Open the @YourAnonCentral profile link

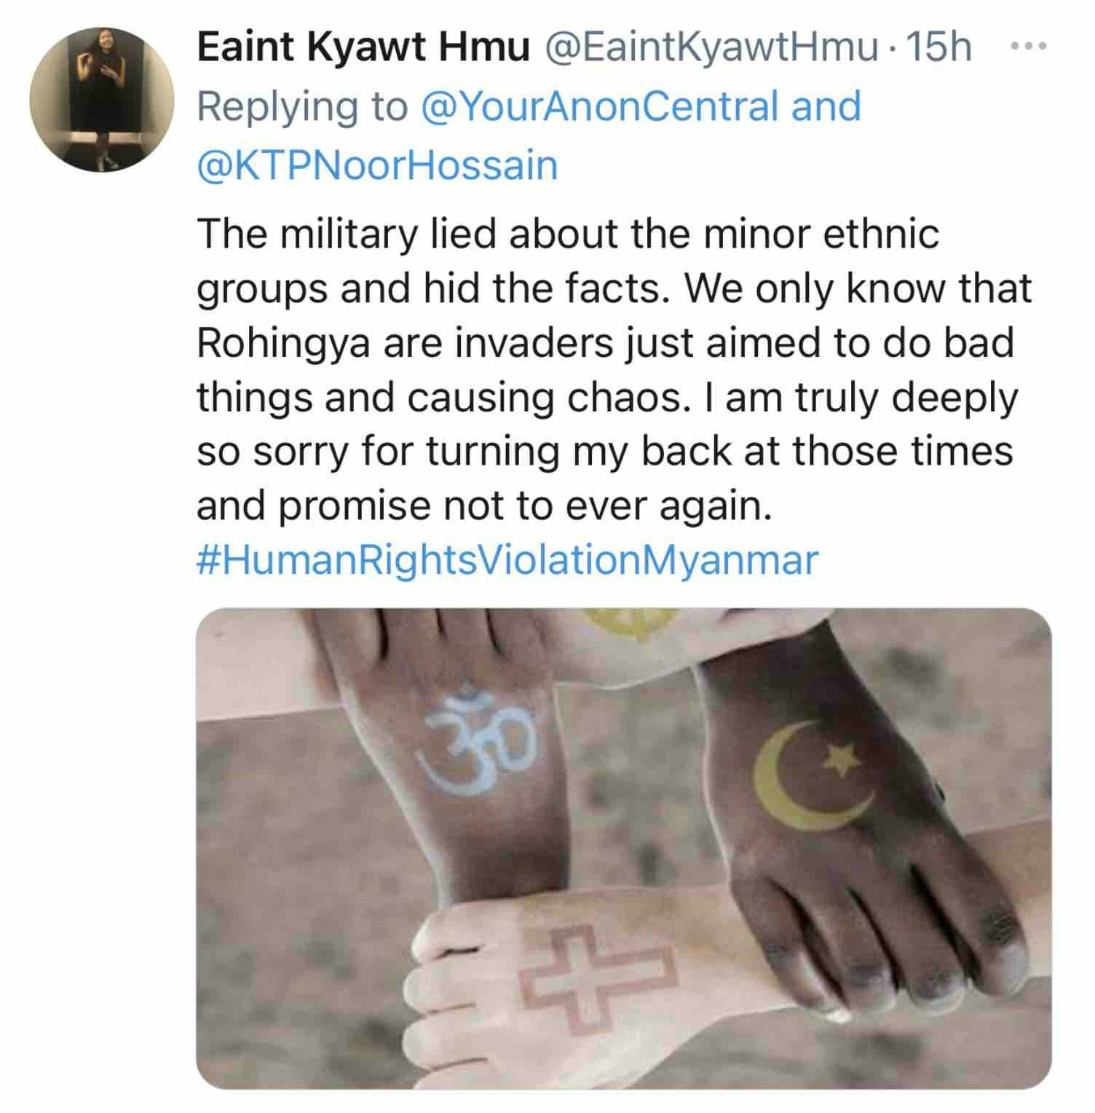click(x=601, y=106)
